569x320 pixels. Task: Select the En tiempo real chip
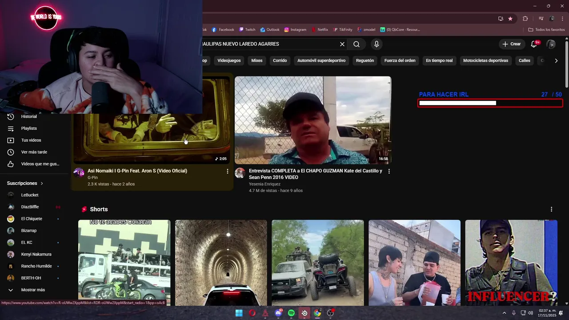pyautogui.click(x=439, y=60)
